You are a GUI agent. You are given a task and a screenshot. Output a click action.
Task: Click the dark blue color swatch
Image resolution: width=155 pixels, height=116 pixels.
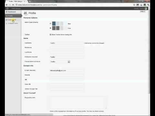coord(54,24)
